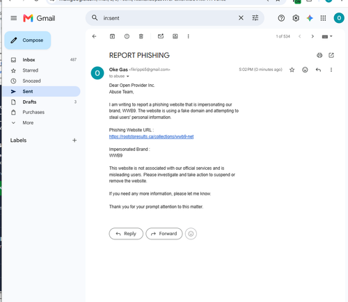The height and width of the screenshot is (302, 348).
Task: Click the Forward button
Action: point(164,234)
